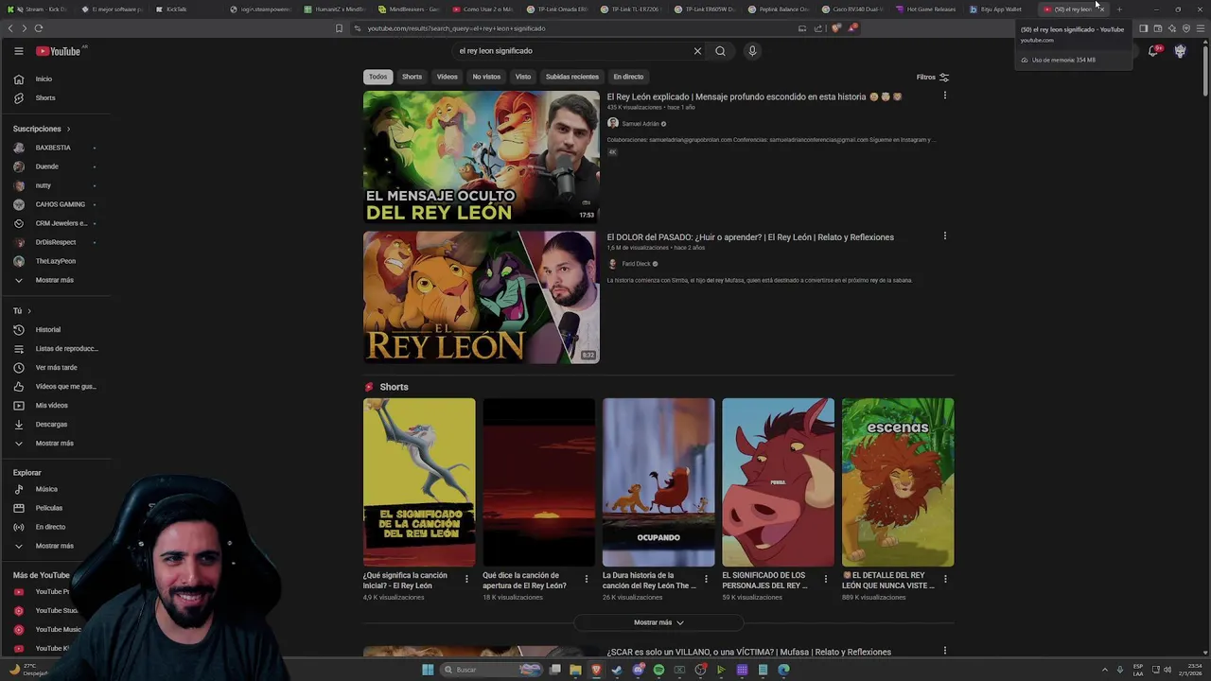The width and height of the screenshot is (1211, 681).
Task: Open the El mensaje oculto del Rey León thumbnail
Action: tap(482, 157)
